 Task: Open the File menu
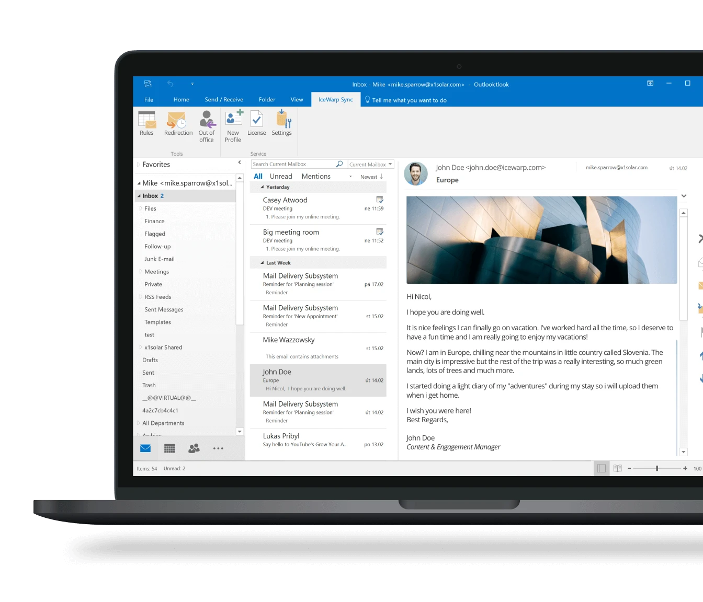pos(149,100)
